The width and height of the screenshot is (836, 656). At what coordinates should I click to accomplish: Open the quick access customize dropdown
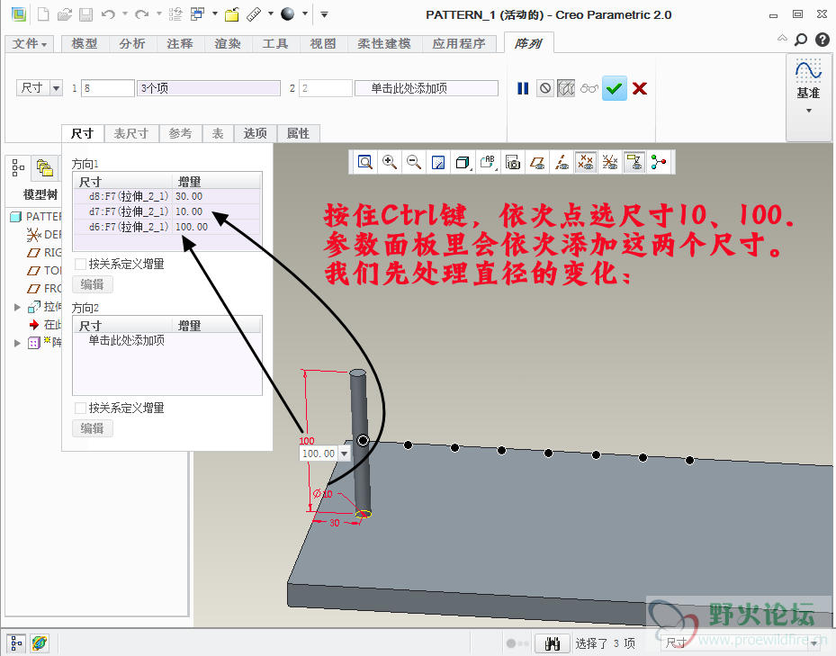(x=324, y=14)
